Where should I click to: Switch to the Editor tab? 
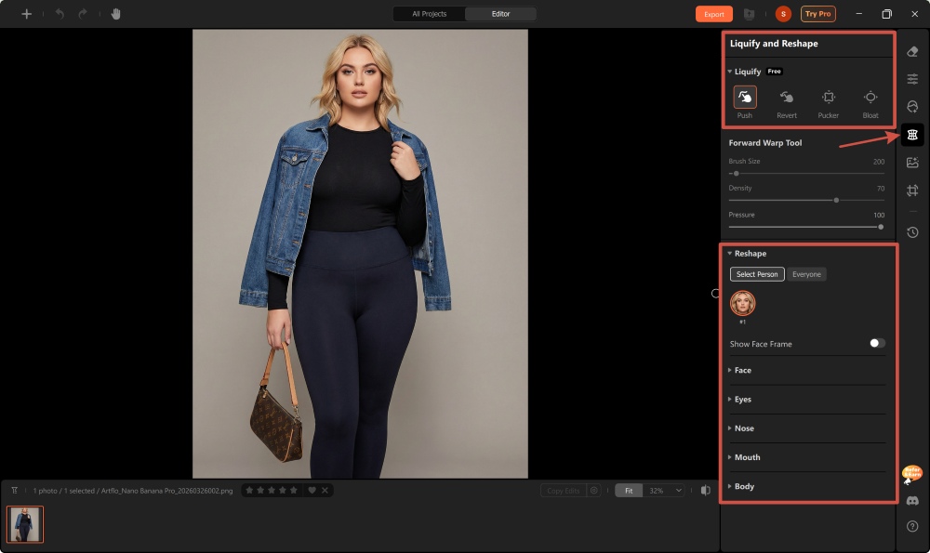pos(501,13)
